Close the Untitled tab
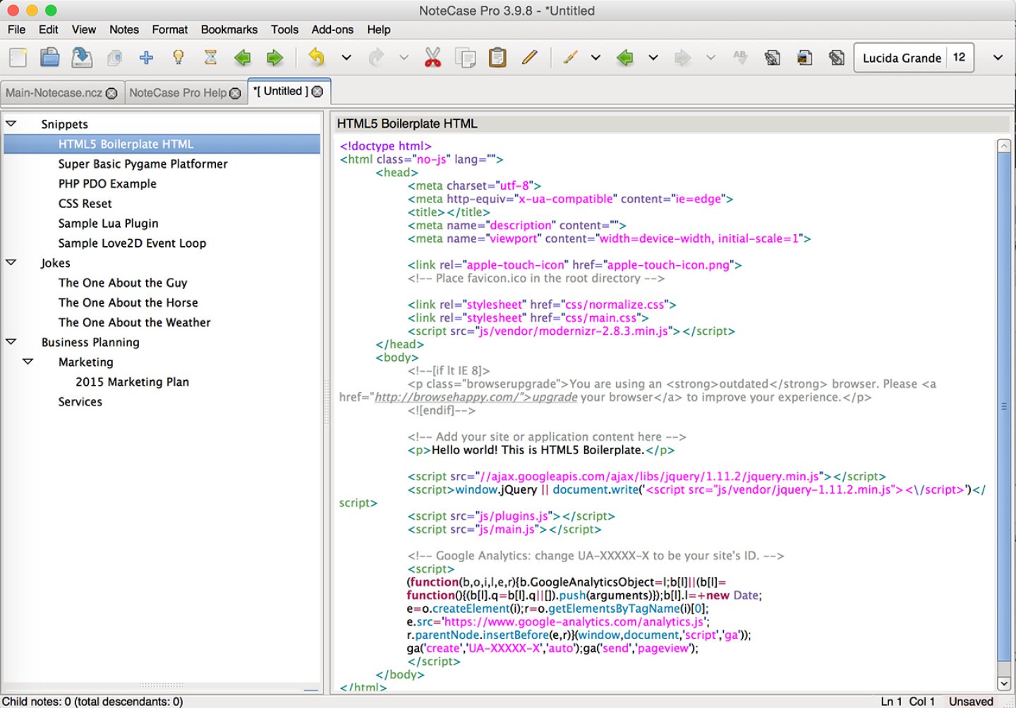The image size is (1016, 708). (x=317, y=92)
